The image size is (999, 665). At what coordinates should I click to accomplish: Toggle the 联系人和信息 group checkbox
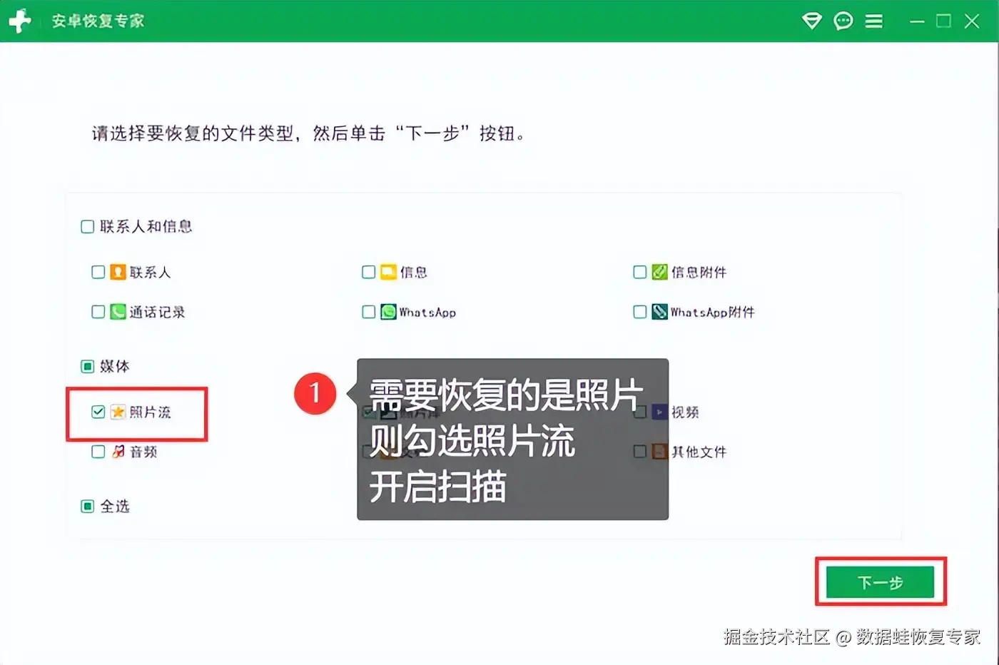click(88, 227)
